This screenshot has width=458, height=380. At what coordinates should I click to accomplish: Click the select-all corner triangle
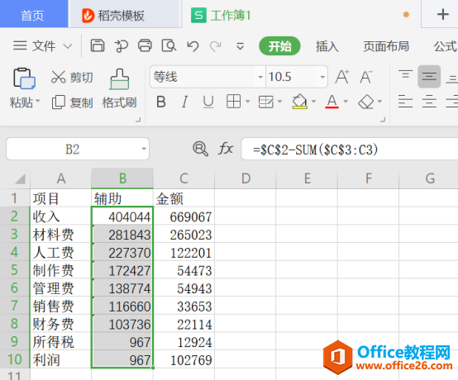(x=20, y=178)
